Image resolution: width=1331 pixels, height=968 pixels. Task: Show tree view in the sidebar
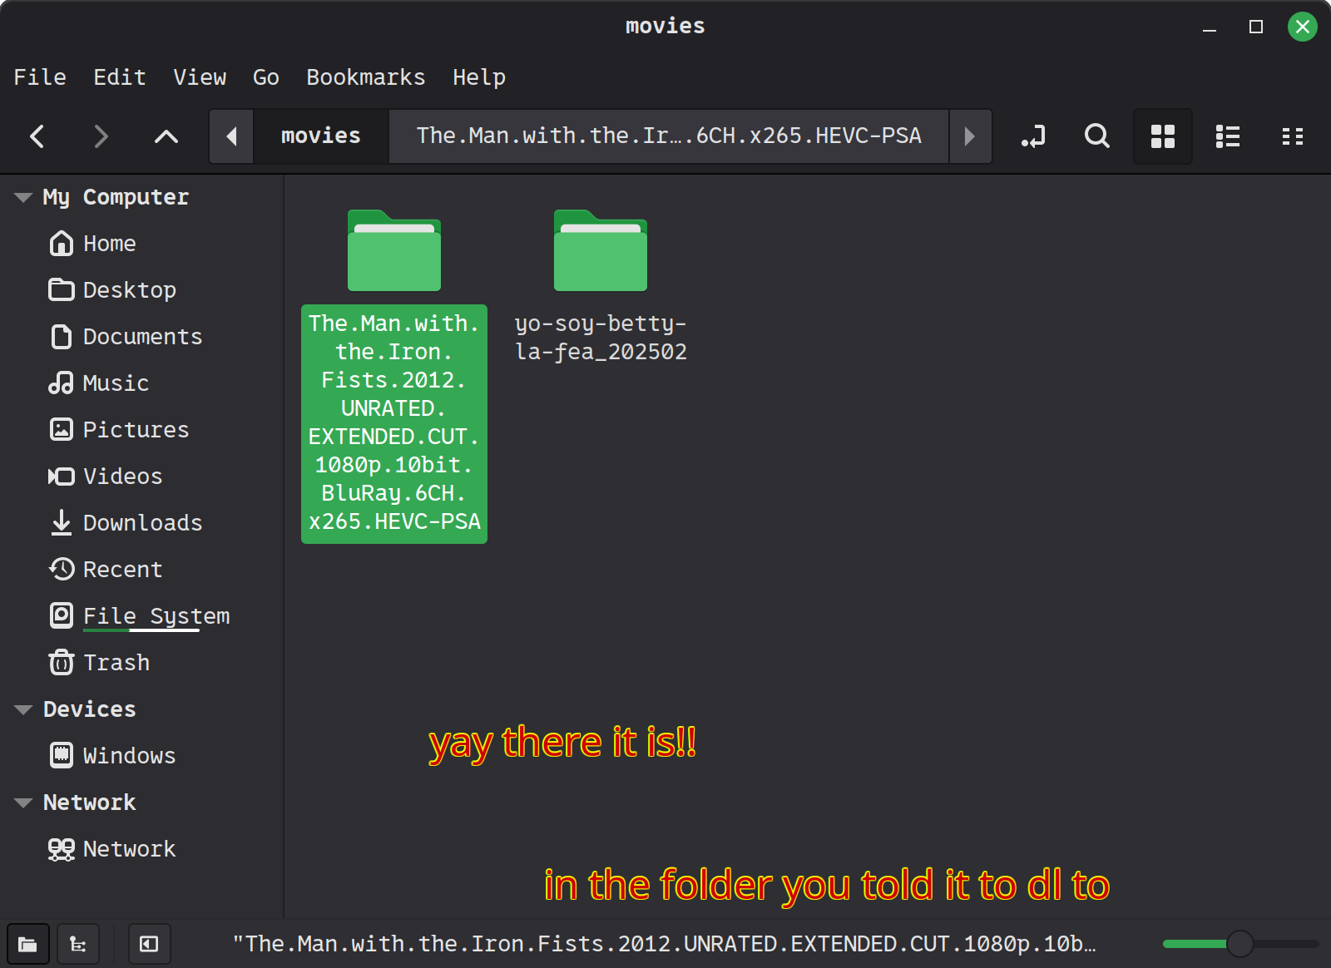point(78,944)
